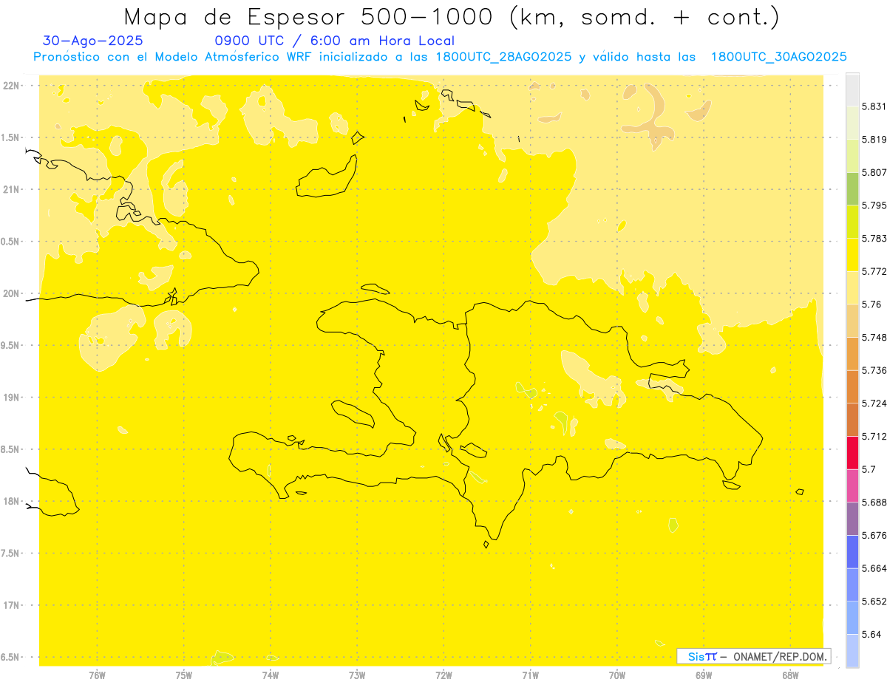Click the red swatch between 5.712 and 5.7

[852, 452]
